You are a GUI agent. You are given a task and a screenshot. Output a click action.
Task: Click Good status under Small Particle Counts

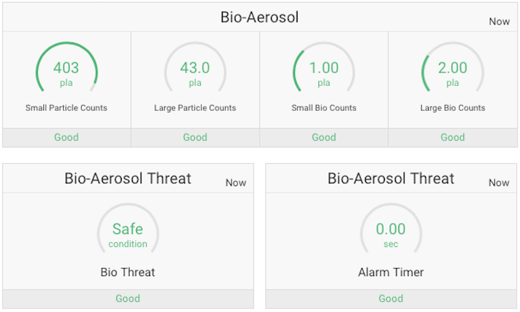tap(66, 137)
